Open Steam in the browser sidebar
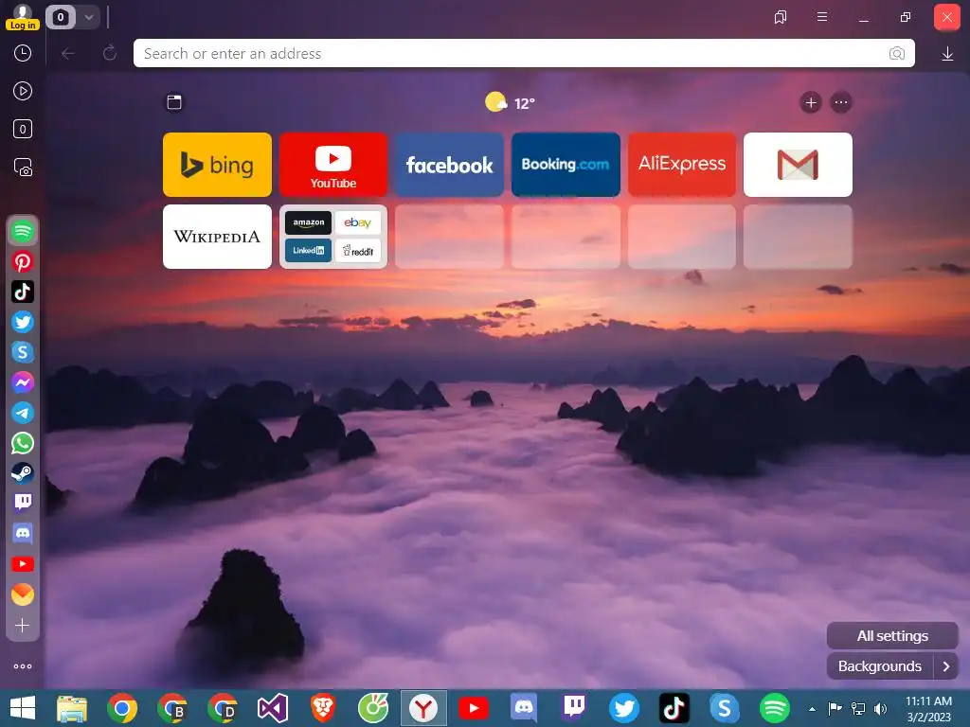This screenshot has height=727, width=970. click(x=23, y=473)
